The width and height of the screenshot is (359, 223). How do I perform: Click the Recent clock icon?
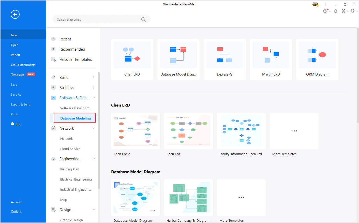pos(53,39)
